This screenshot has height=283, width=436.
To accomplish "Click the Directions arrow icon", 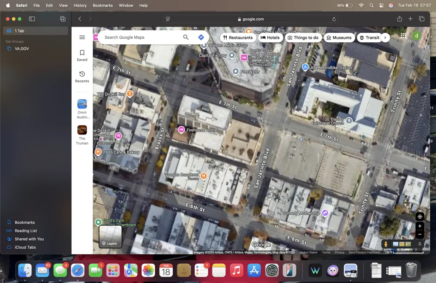I will tap(201, 37).
